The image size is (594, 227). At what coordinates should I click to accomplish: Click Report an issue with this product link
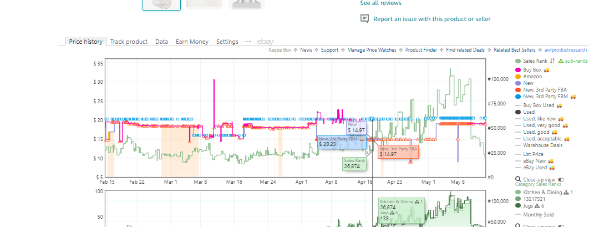(x=432, y=19)
